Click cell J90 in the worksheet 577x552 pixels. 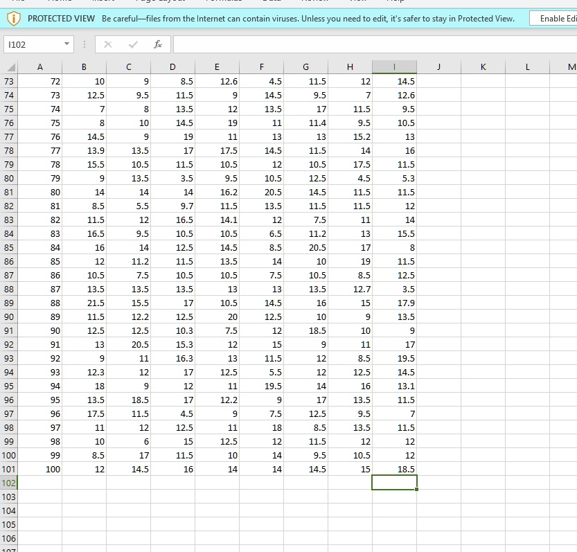438,317
